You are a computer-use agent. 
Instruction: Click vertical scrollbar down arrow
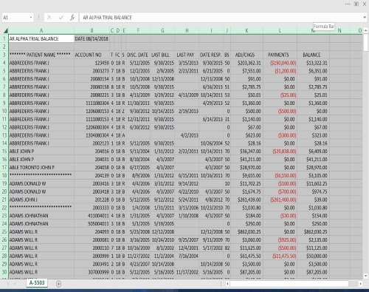365,276
